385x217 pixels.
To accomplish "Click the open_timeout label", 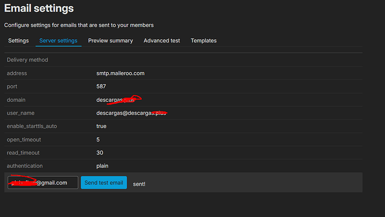I will pyautogui.click(x=24, y=140).
